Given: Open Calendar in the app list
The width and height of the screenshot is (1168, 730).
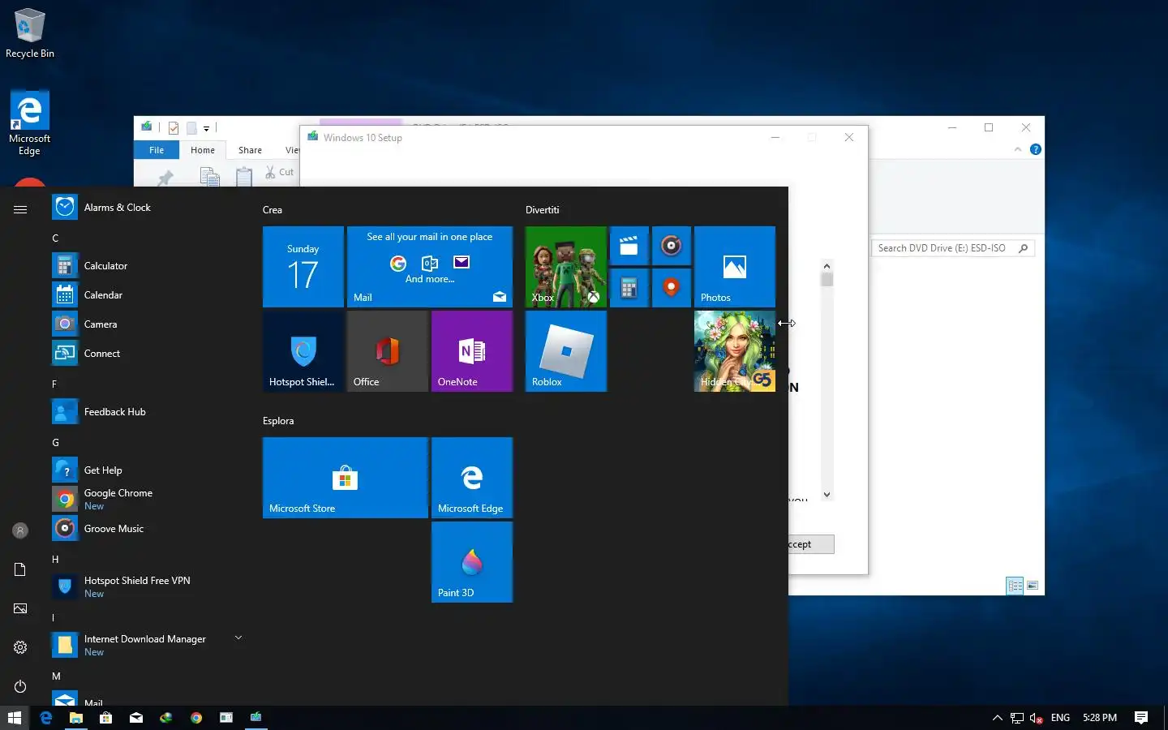Looking at the screenshot, I should 148,295.
